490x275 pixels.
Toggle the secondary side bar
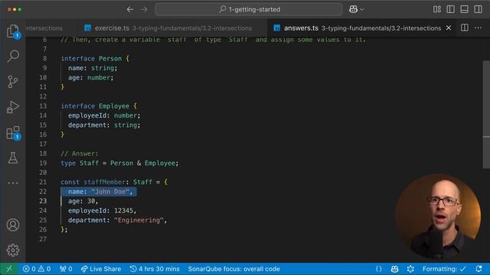[x=478, y=9]
